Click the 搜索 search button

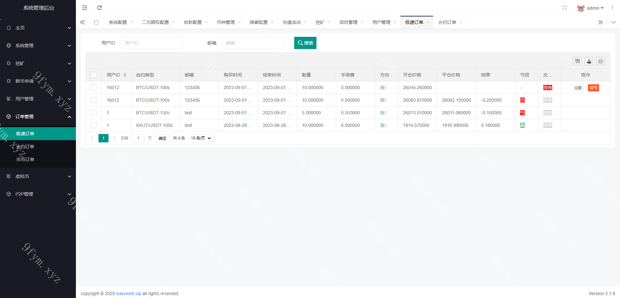(x=305, y=43)
